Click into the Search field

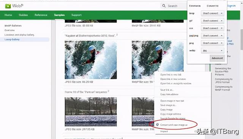click(174, 6)
